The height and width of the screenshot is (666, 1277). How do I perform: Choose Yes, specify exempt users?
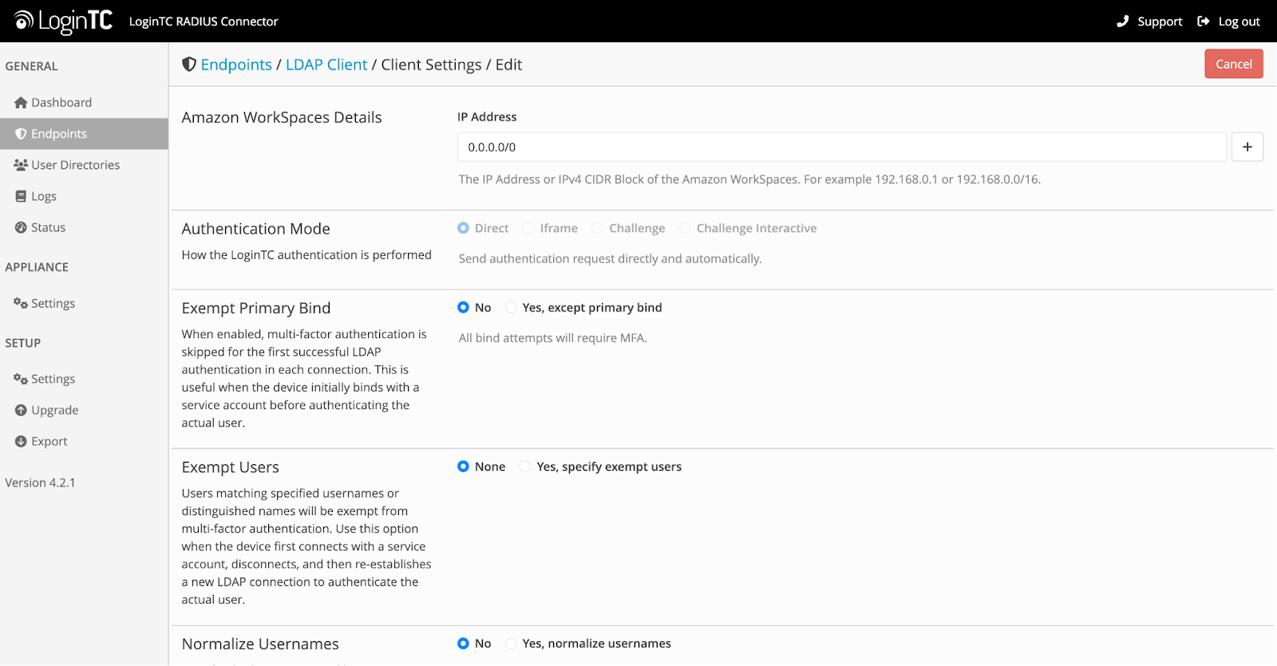[525, 467]
